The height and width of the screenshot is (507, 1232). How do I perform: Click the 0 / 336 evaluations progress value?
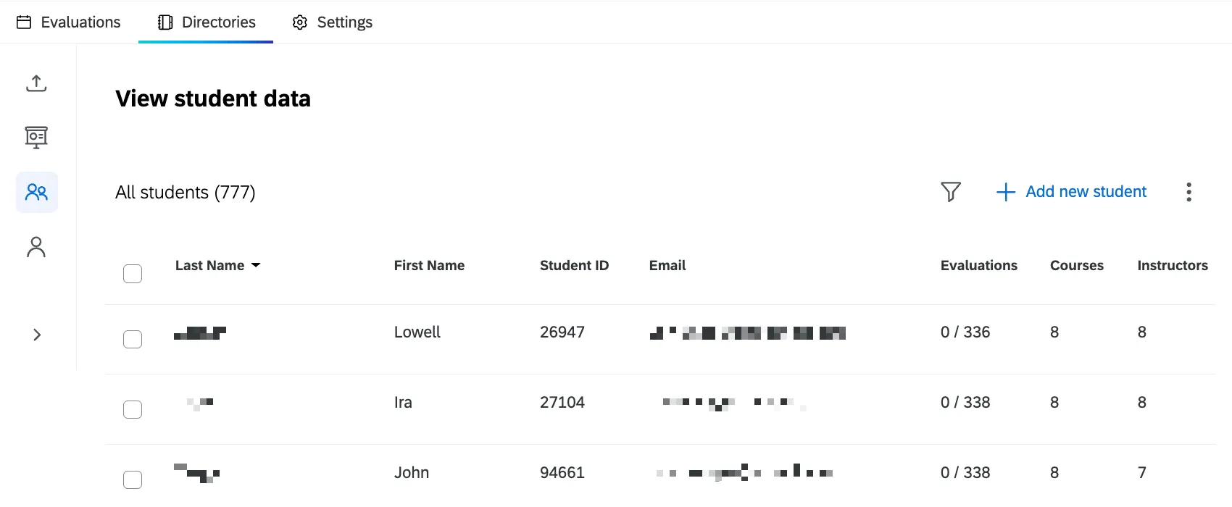pos(965,332)
